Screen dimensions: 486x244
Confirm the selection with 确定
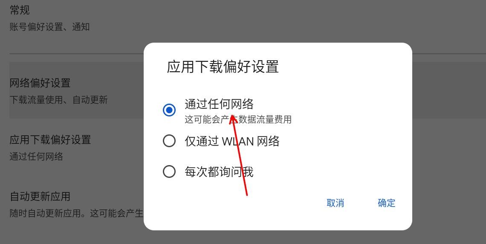click(x=387, y=203)
